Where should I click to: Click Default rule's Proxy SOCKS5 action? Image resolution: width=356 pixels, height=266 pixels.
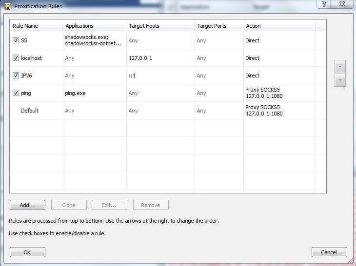tap(264, 111)
